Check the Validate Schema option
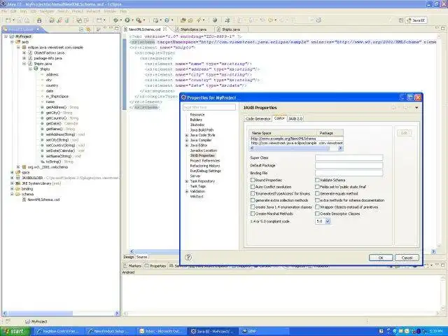Image resolution: width=448 pixels, height=336 pixels. click(316, 180)
